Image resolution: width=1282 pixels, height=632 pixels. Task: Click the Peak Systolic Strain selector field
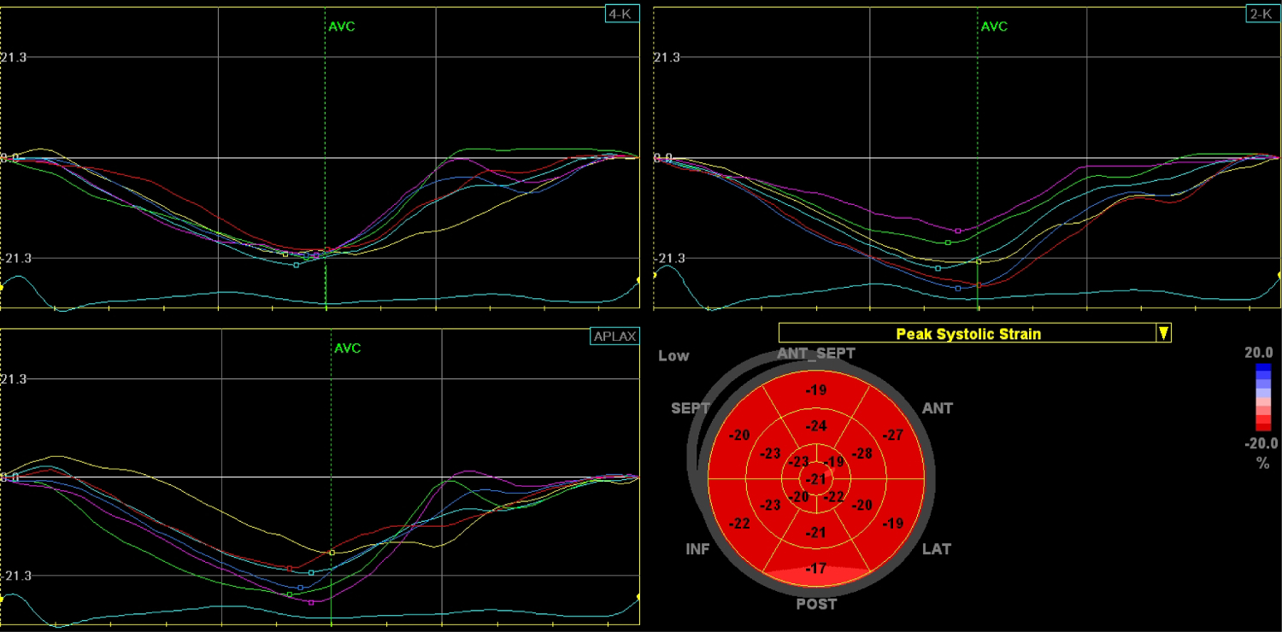(967, 334)
